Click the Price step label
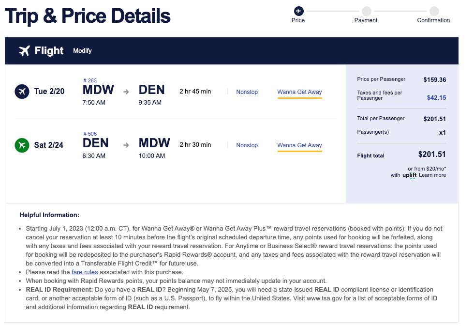Screen dimensions: 474x328 pos(298,20)
